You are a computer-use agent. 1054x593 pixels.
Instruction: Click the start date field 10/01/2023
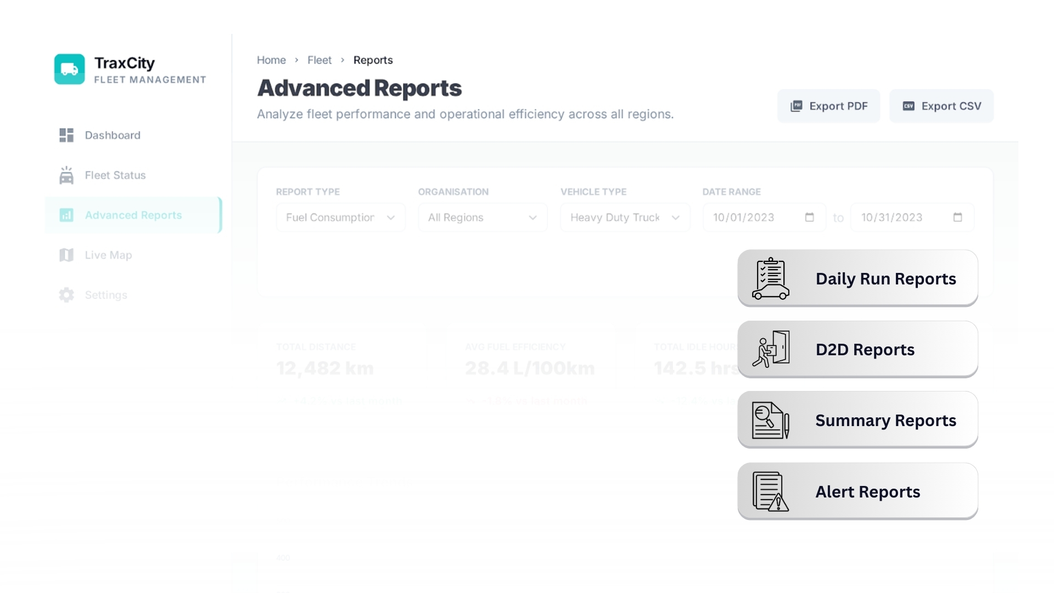(x=764, y=217)
